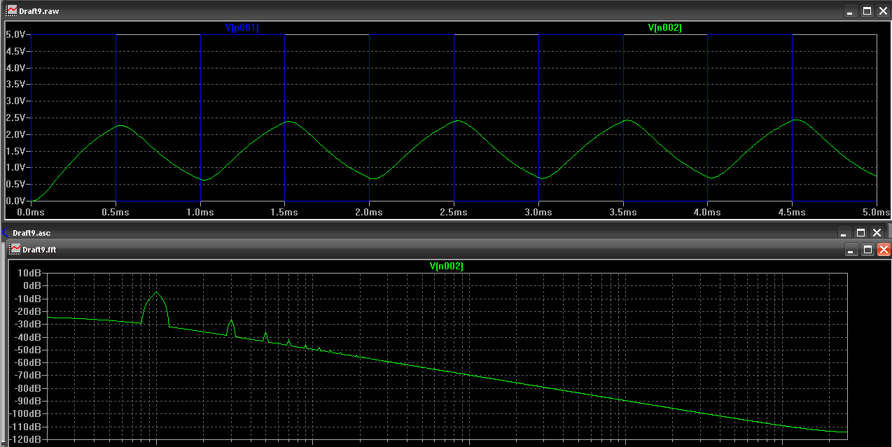The width and height of the screenshot is (892, 447).
Task: Close the Draft9.asc schematic window
Action: (876, 232)
